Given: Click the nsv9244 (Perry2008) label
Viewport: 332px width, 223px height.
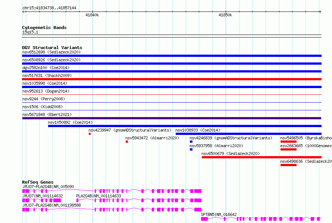Looking at the screenshot, I should (x=44, y=99).
